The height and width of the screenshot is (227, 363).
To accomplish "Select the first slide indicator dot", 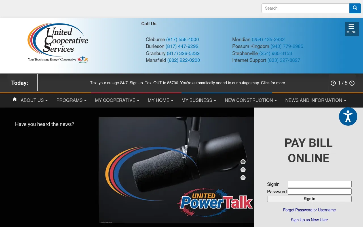I will (x=243, y=162).
